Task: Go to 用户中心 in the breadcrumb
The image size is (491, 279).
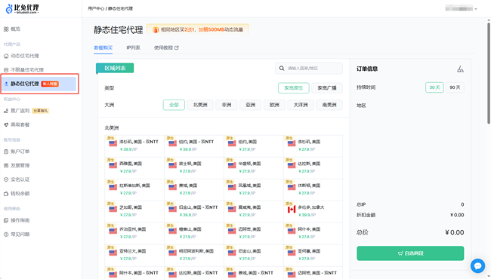Action: tap(96, 8)
